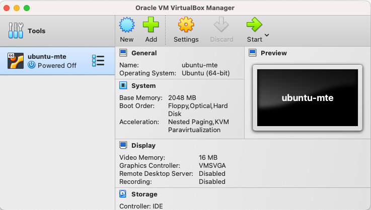This screenshot has height=210, width=371.
Task: Click the green Add machine icon
Action: [x=151, y=25]
